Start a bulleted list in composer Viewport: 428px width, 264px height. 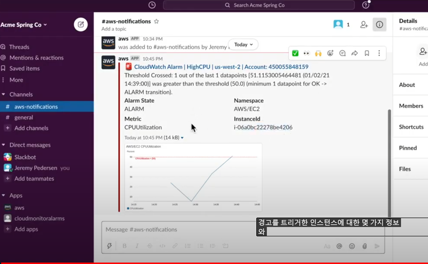(200, 246)
